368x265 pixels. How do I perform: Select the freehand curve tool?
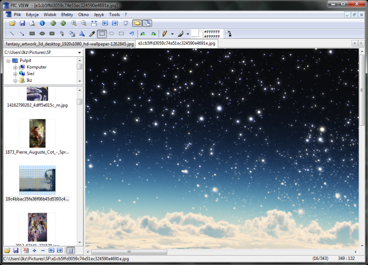click(62, 34)
